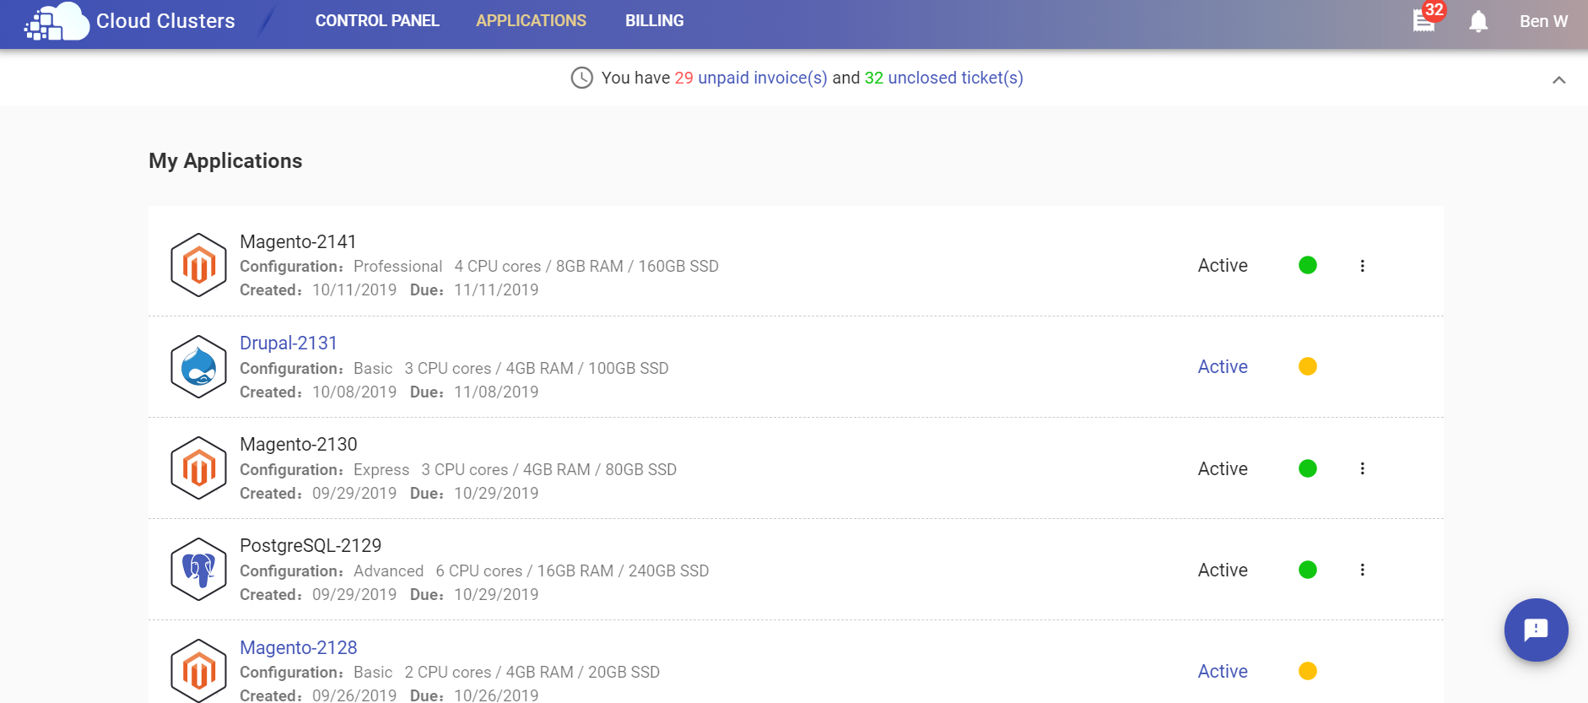Open the chat feedback floating button

click(x=1536, y=630)
